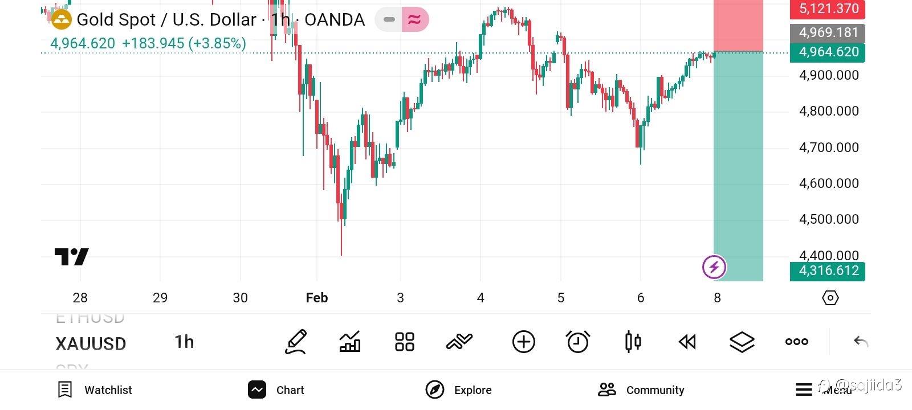Switch to the Explore tab
Screen dimensions: 912x410
459,390
